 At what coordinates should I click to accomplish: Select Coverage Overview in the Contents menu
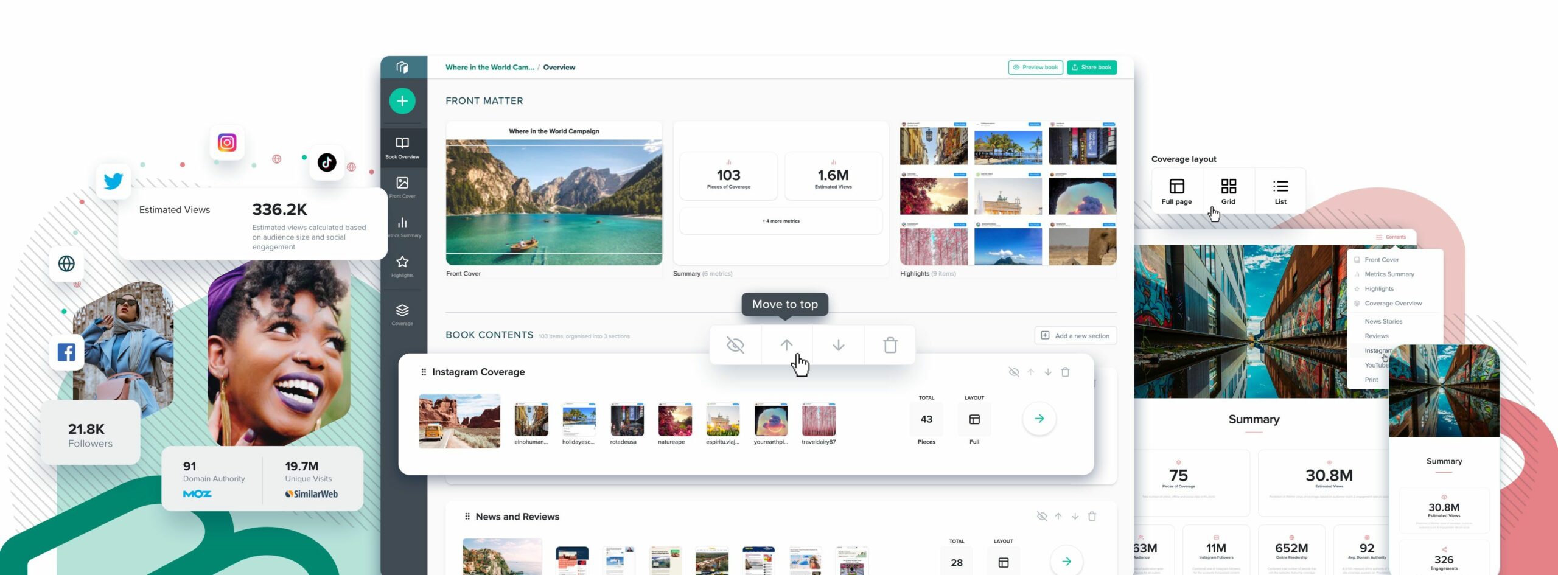click(x=1394, y=303)
